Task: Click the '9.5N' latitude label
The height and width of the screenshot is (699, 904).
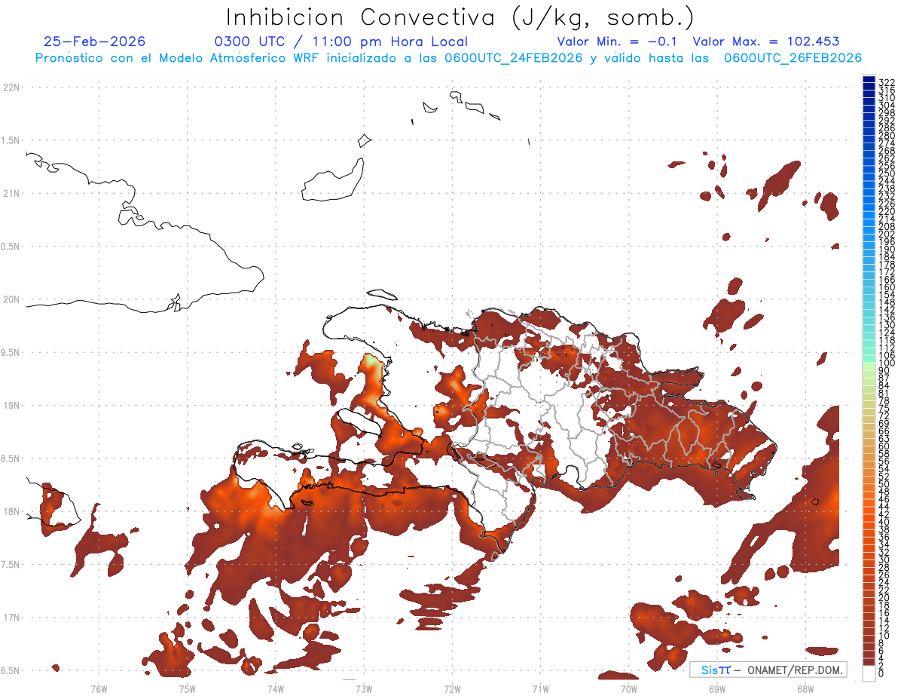Action: (11, 352)
